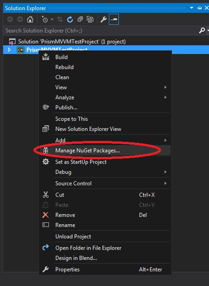Viewport: 209px width, 286px height.
Task: Click the Refresh icon in Solution Explorer
Action: click(70, 19)
